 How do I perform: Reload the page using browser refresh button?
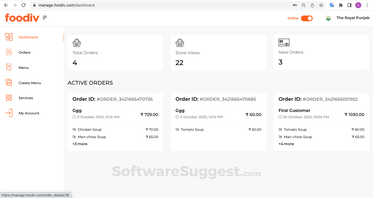(x=23, y=5)
